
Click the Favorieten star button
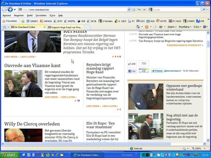coord(10,21)
